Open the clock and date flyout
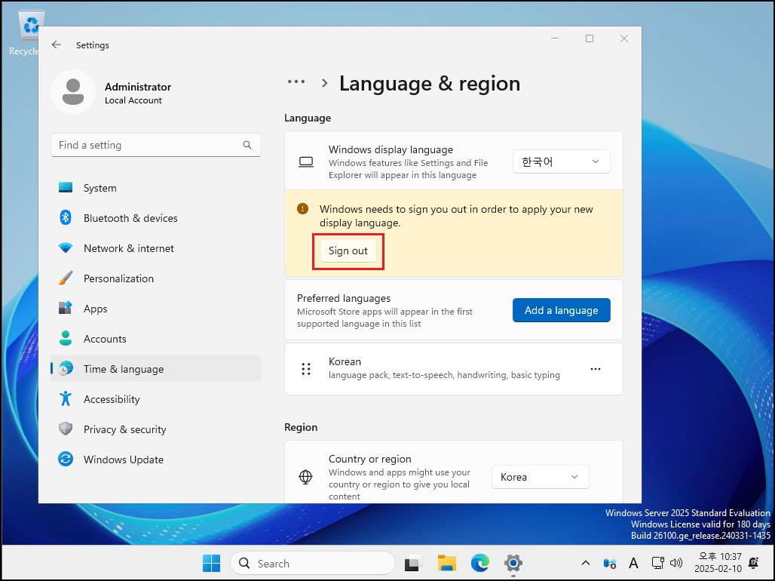Screen dimensions: 775x581 pos(718,563)
